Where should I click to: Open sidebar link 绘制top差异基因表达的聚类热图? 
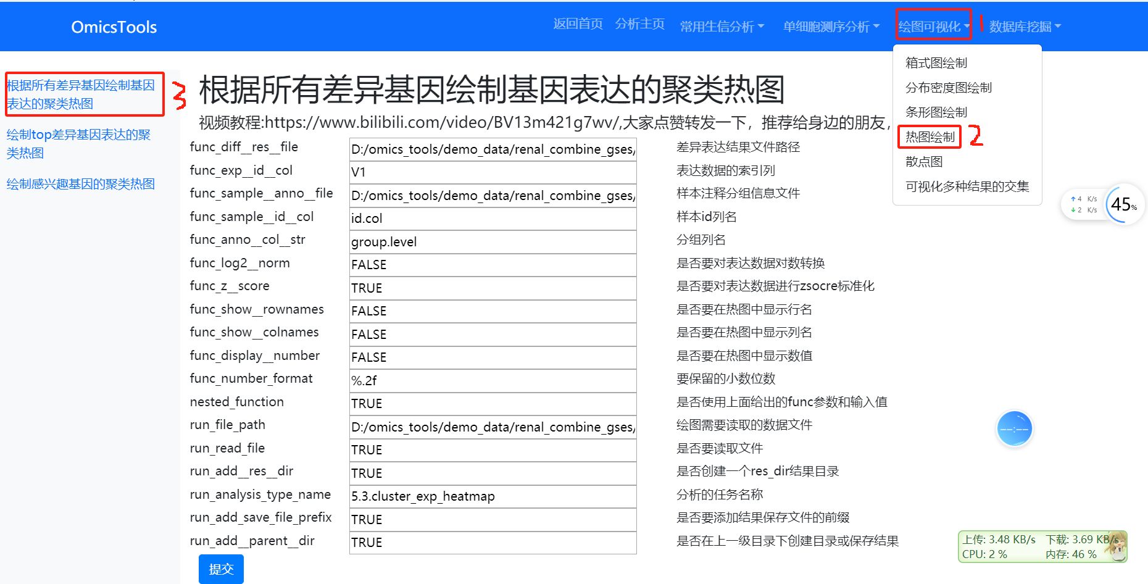click(x=78, y=144)
